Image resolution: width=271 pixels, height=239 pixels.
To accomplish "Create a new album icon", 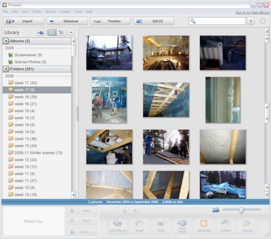I will tap(41, 33).
